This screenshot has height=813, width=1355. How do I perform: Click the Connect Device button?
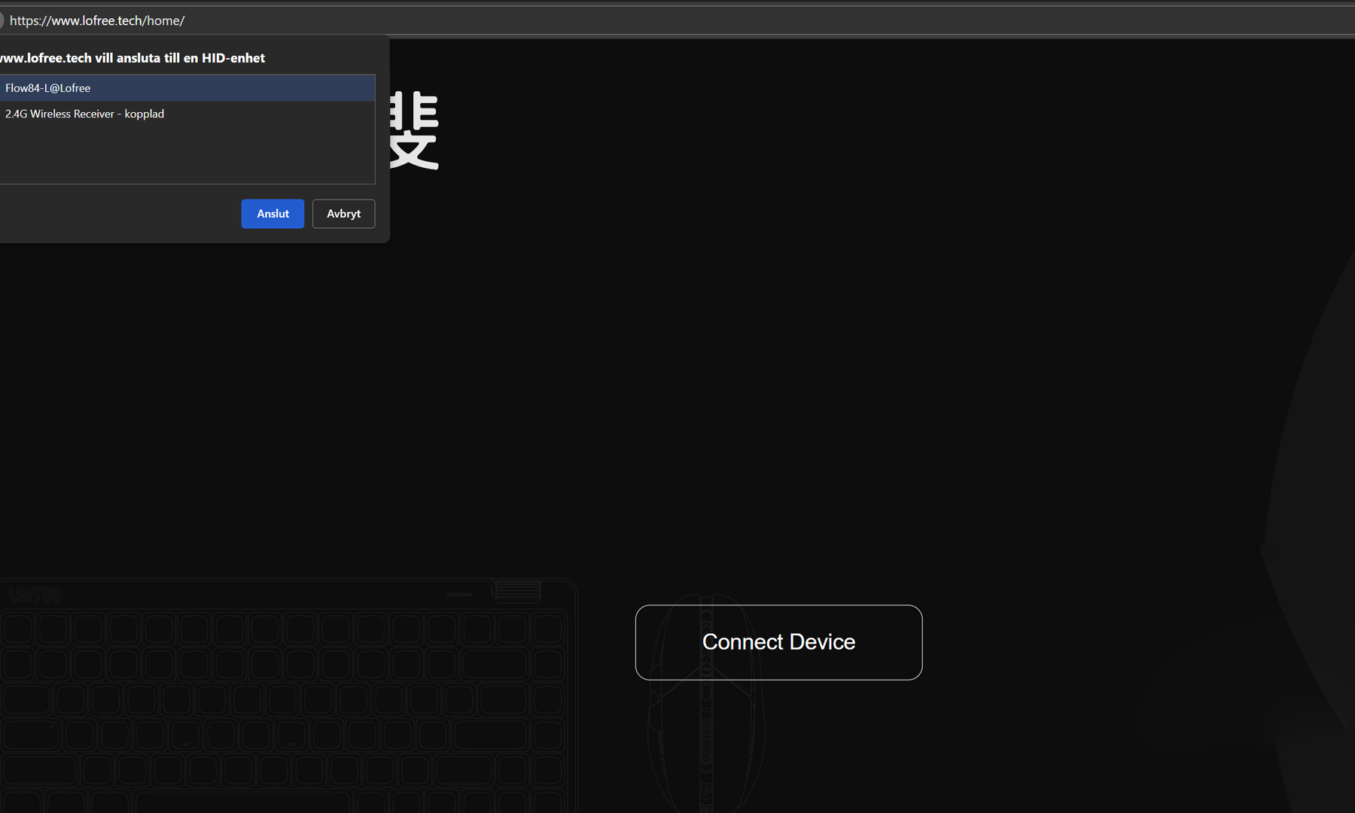[x=778, y=642]
